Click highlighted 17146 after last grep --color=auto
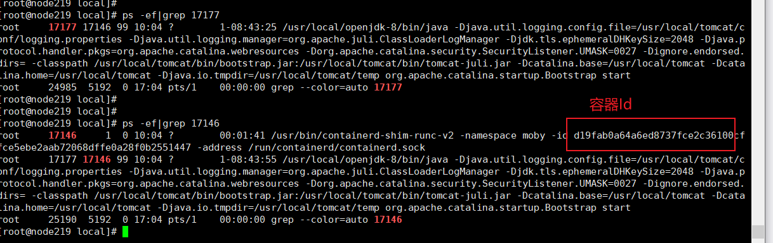 pos(388,220)
